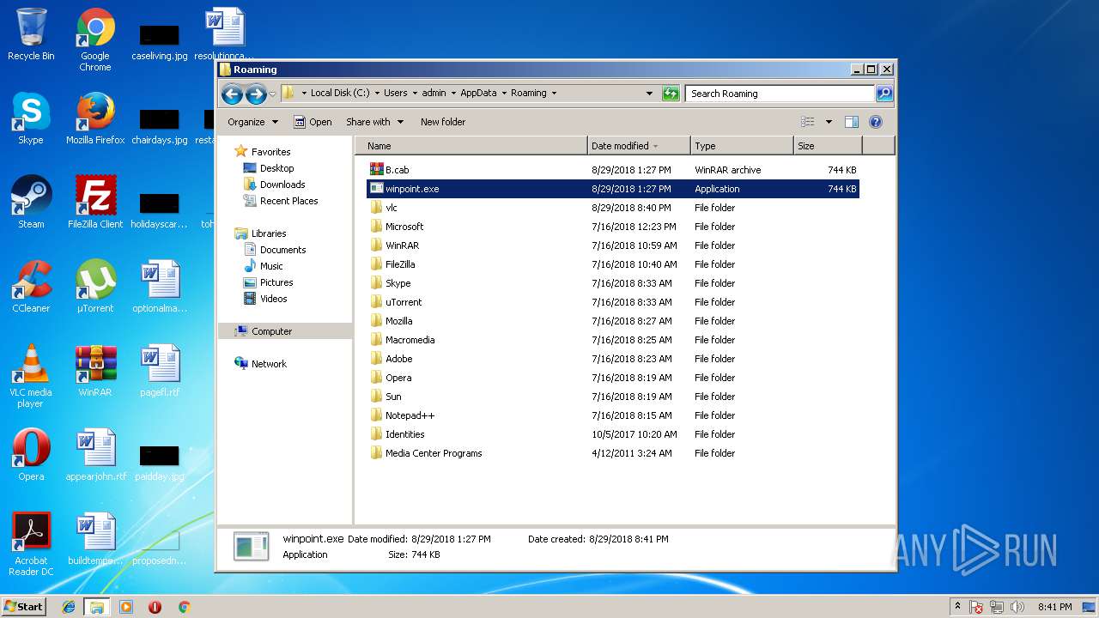Image resolution: width=1099 pixels, height=618 pixels.
Task: Click the Start button
Action: (x=24, y=606)
